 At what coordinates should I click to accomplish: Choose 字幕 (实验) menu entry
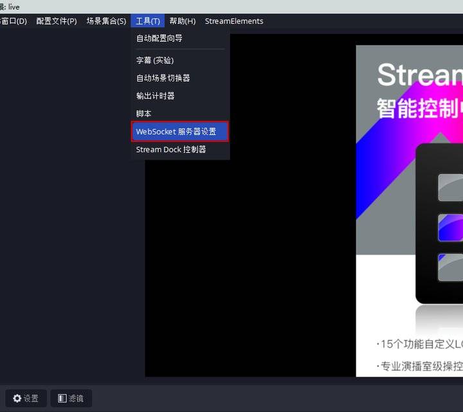[180, 60]
